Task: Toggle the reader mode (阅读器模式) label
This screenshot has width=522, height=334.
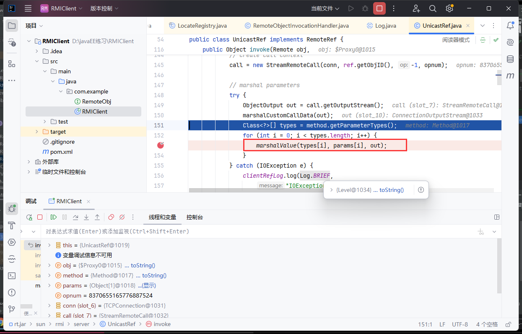Action: [x=456, y=40]
